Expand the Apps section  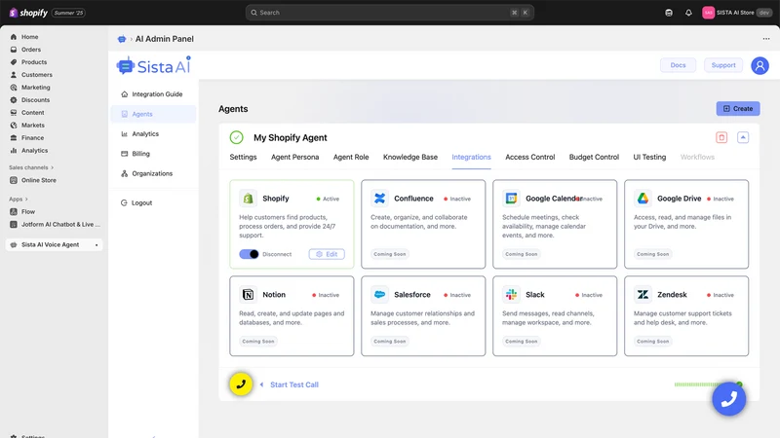19,200
